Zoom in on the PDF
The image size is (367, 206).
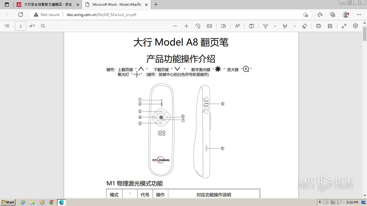(186, 26)
